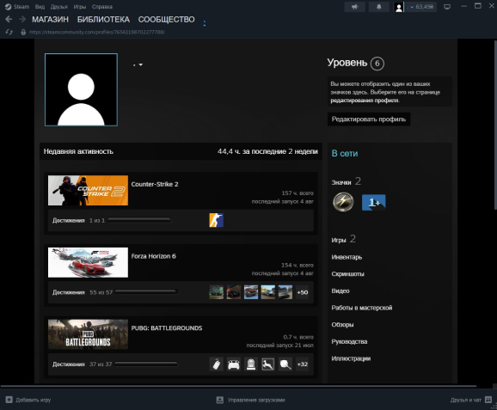Click the Steam logo menu
Screen dimensions: 497x410
(17, 7)
